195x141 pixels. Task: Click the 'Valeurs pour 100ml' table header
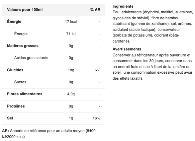click(25, 10)
